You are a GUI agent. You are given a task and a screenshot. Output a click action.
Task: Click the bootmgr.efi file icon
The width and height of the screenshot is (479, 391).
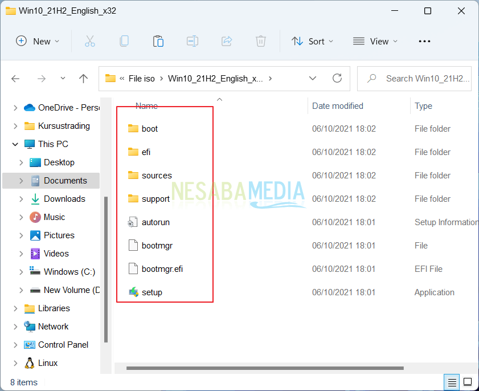point(133,268)
